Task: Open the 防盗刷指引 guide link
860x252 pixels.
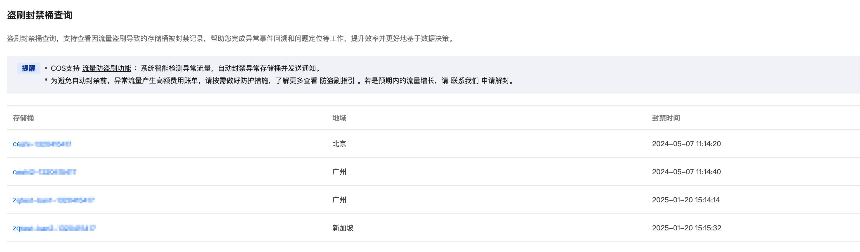Action: pyautogui.click(x=337, y=81)
